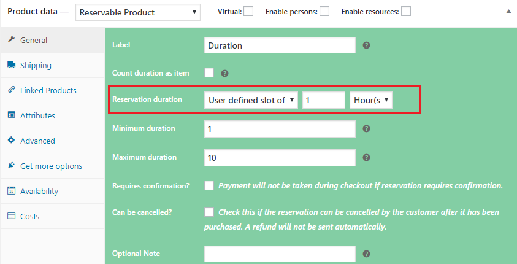Click the help icon beside Minimum duration
Screen dimensions: 517x264
point(366,129)
